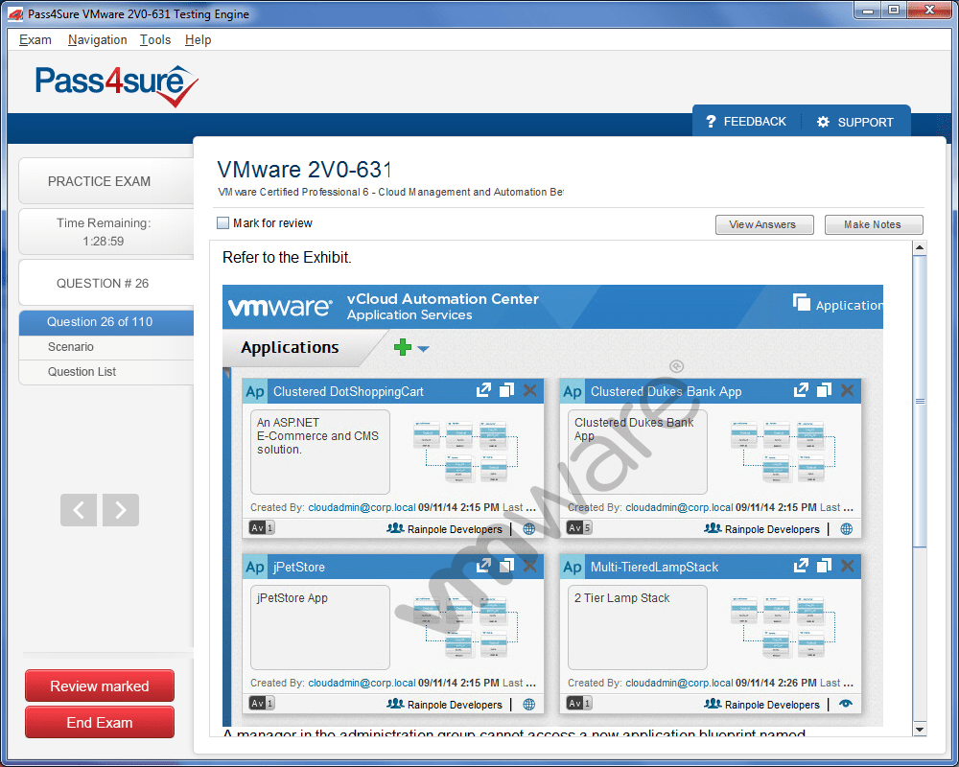Viewport: 959px width, 767px height.
Task: Click the copy icon on Clustered Dukes Bank App
Action: (x=823, y=389)
